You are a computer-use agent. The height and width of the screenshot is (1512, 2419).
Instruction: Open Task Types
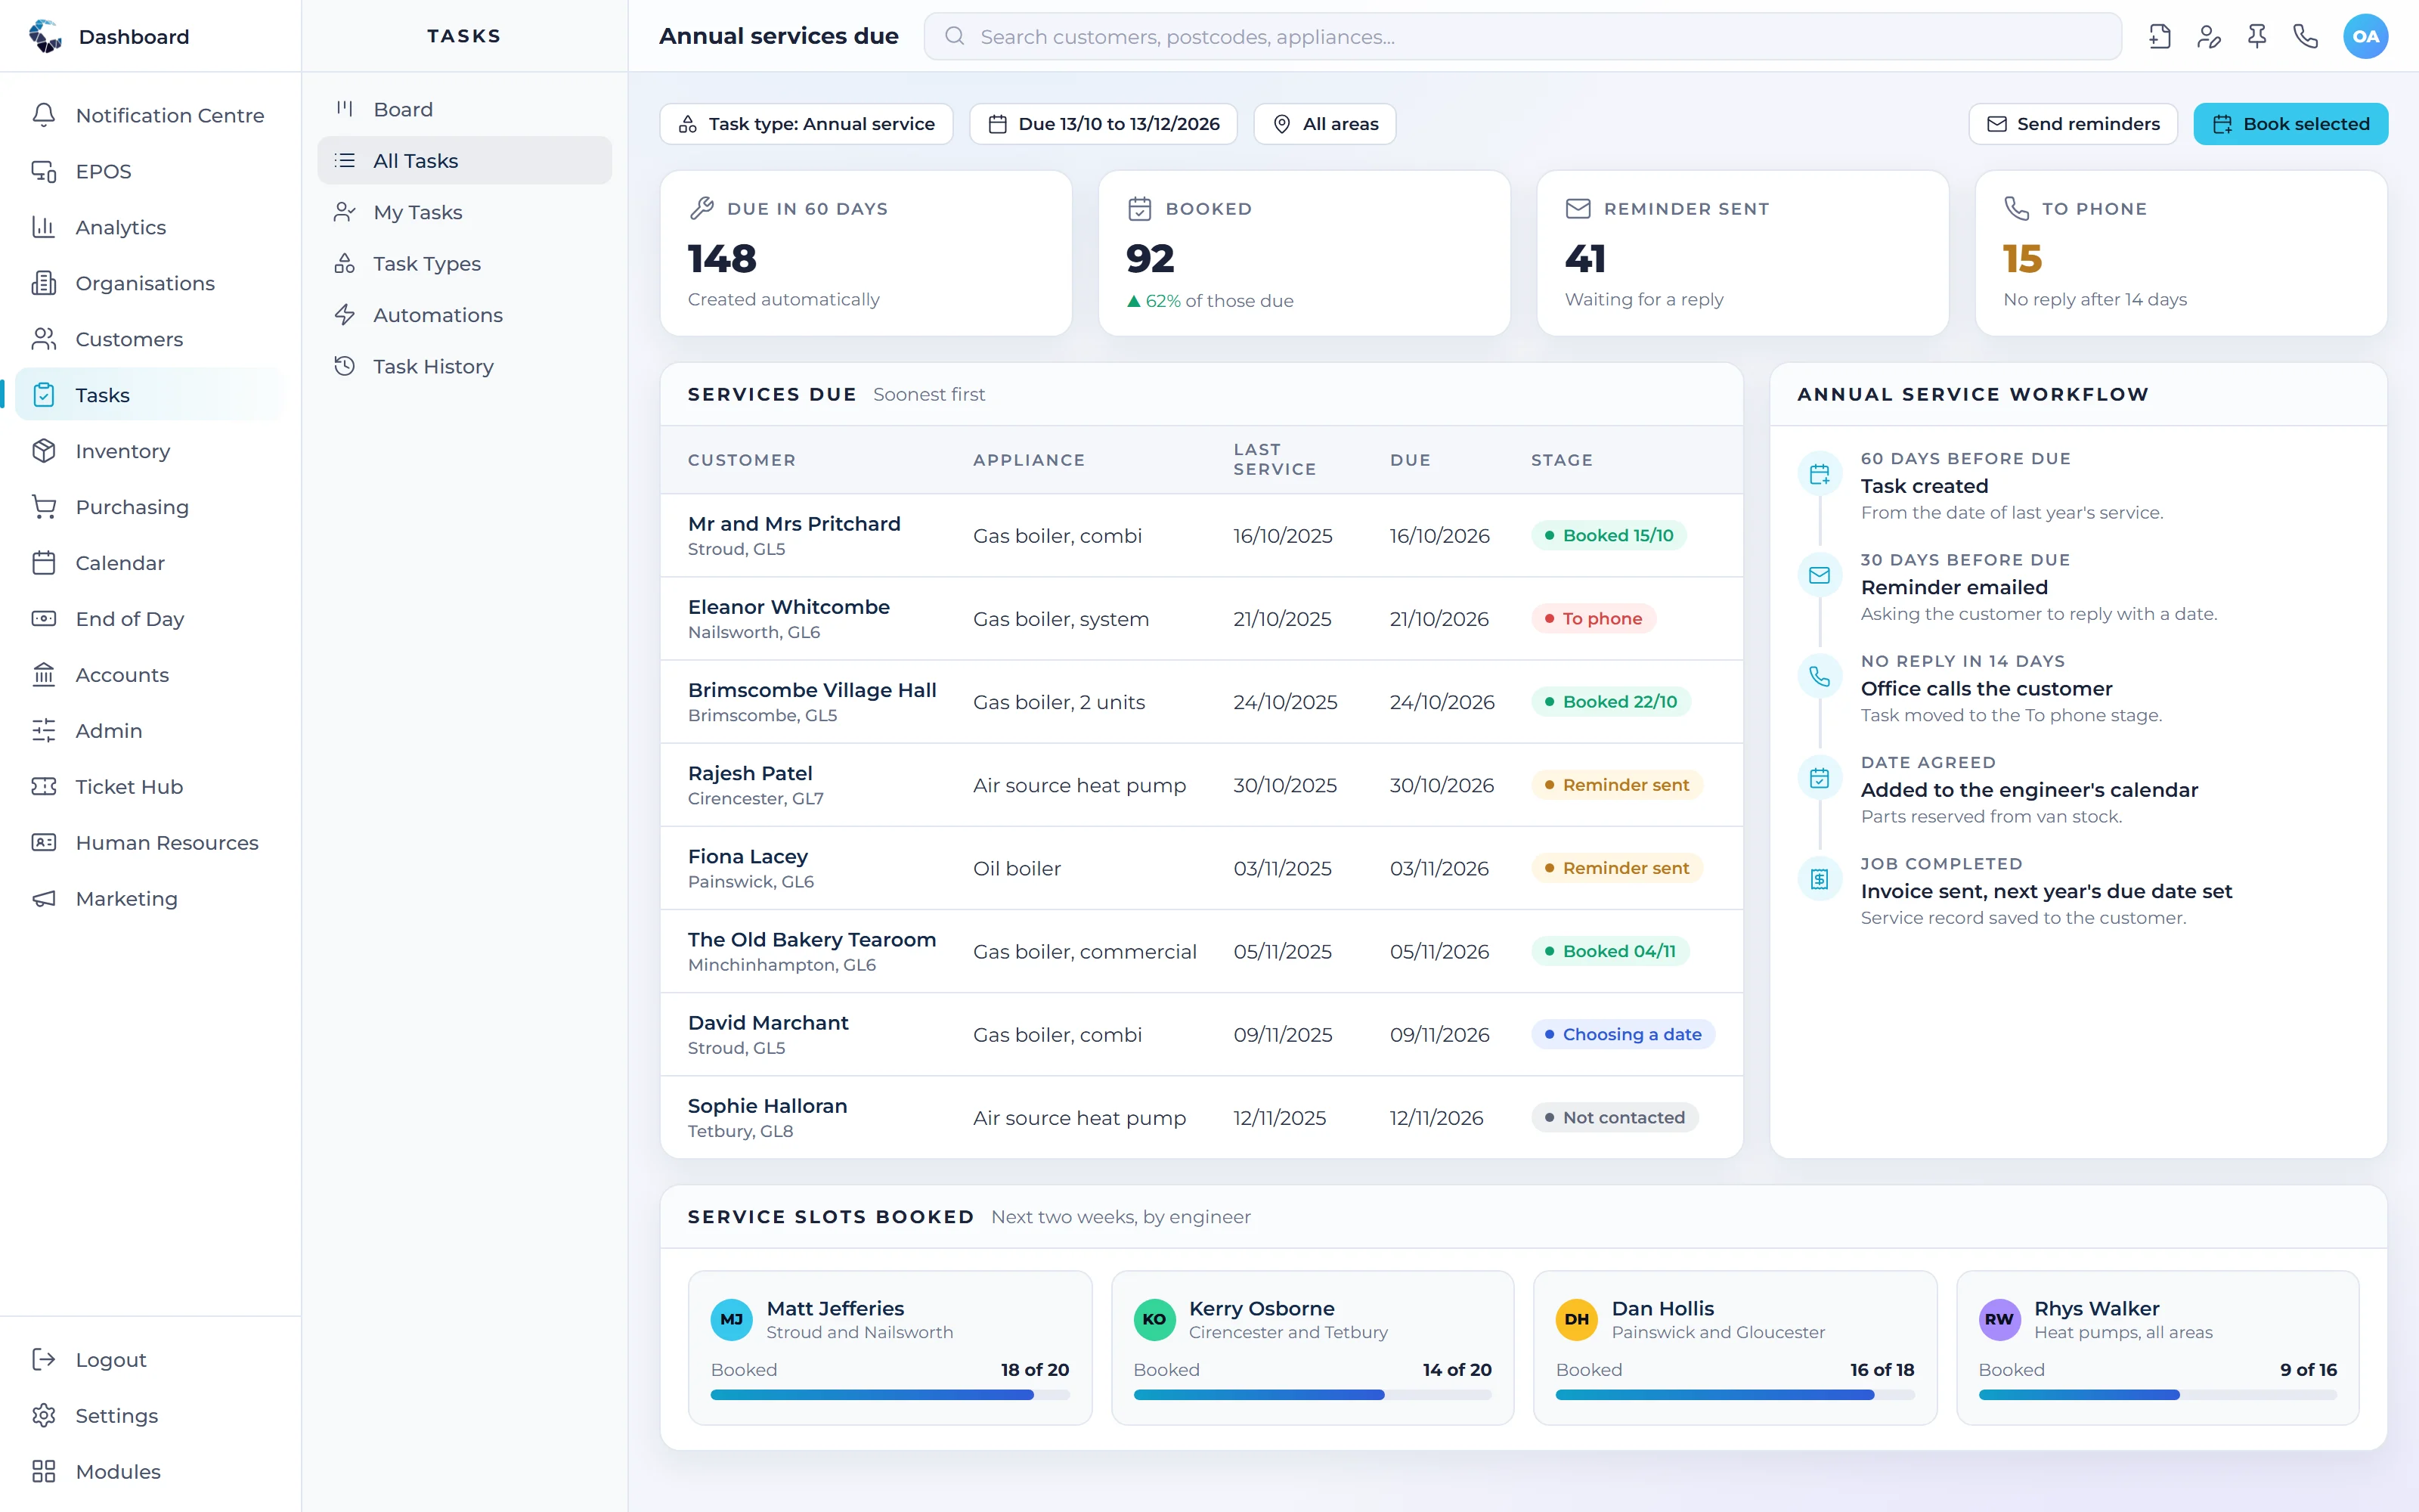pos(465,263)
